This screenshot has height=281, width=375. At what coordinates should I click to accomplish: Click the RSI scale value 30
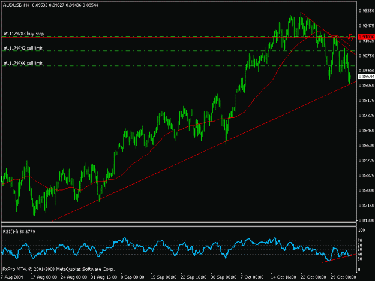360,259
